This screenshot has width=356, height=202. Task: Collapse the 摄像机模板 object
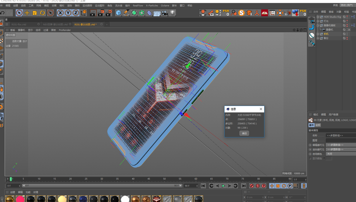coord(318,25)
